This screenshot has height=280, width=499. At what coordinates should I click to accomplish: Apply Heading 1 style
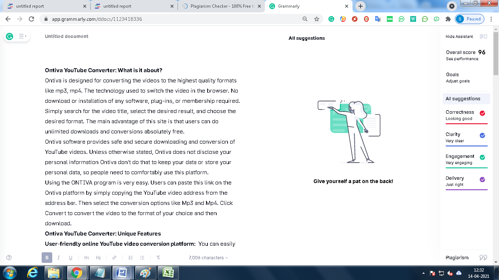(87, 257)
